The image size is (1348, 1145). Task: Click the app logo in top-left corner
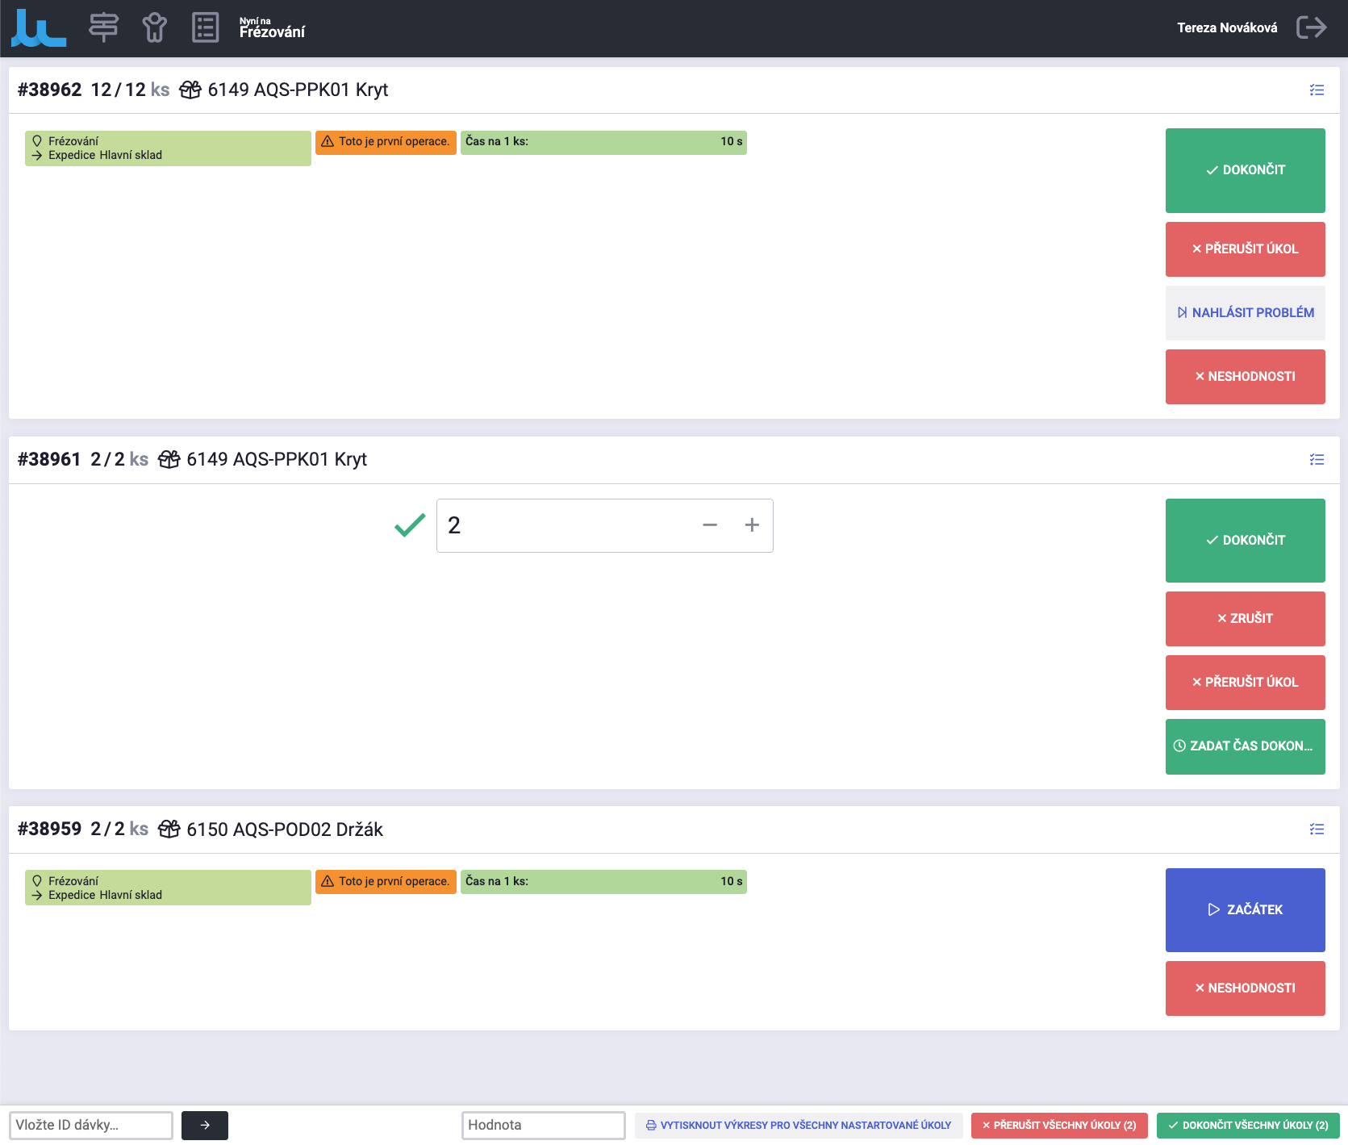pyautogui.click(x=38, y=28)
